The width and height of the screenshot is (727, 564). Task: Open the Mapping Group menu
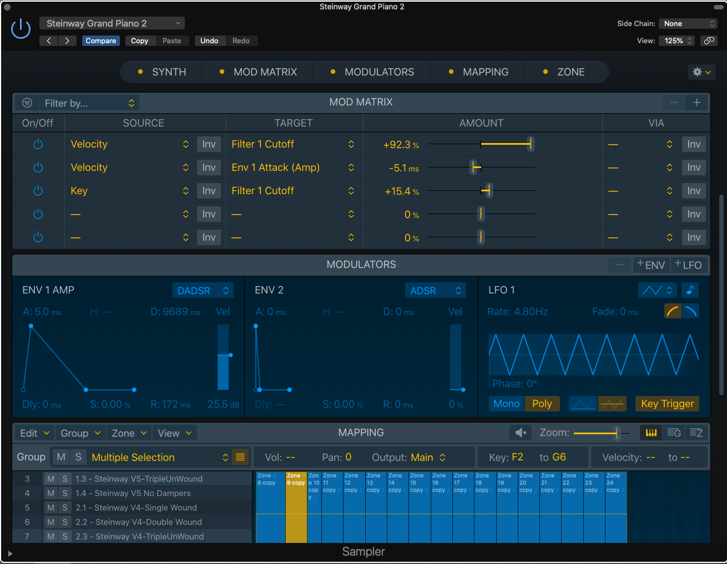pos(80,433)
